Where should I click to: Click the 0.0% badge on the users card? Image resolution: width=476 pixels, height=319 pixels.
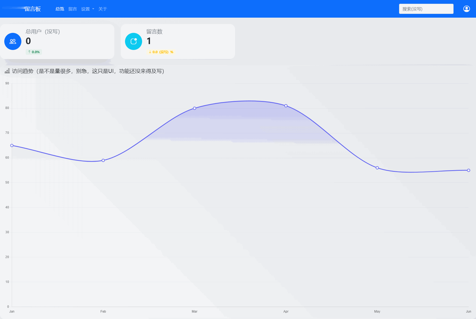coord(34,52)
